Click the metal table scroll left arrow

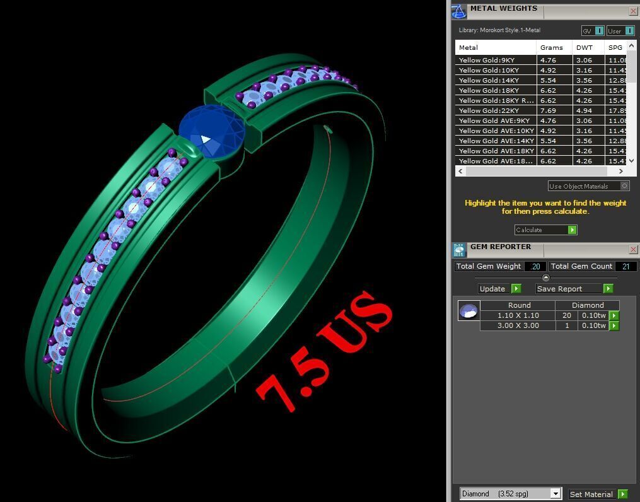[460, 171]
